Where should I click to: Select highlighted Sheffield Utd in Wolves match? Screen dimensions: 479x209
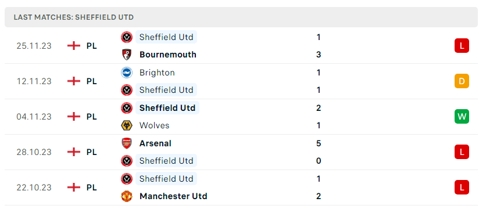tap(167, 108)
